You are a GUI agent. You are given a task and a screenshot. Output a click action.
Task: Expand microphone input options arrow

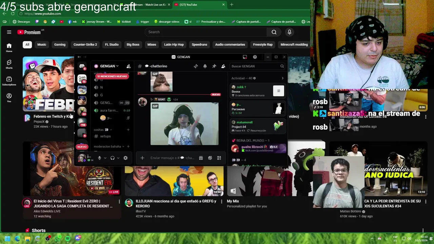[105, 158]
